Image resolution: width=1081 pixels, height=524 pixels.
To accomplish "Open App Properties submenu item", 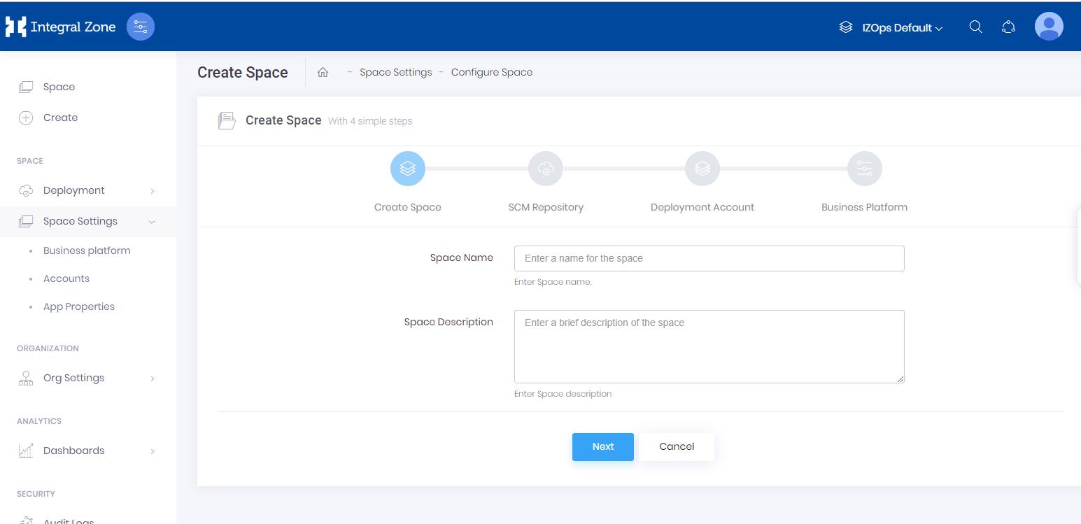I will tap(79, 306).
